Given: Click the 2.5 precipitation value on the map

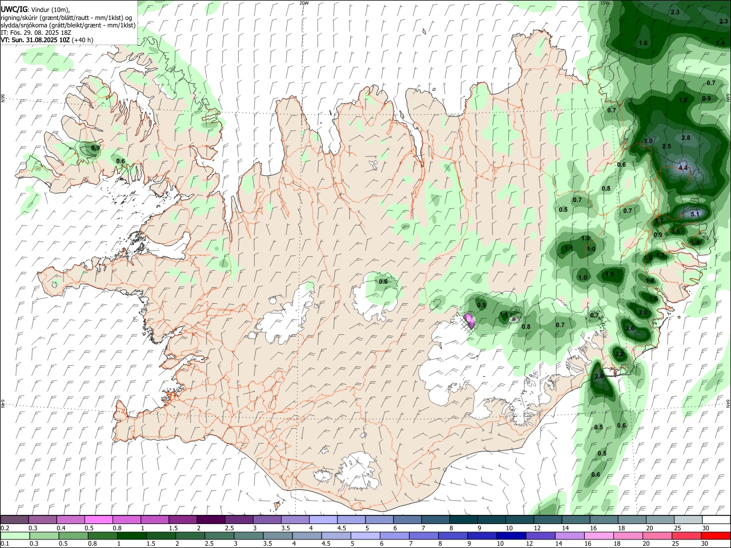Looking at the screenshot, I should 666,147.
